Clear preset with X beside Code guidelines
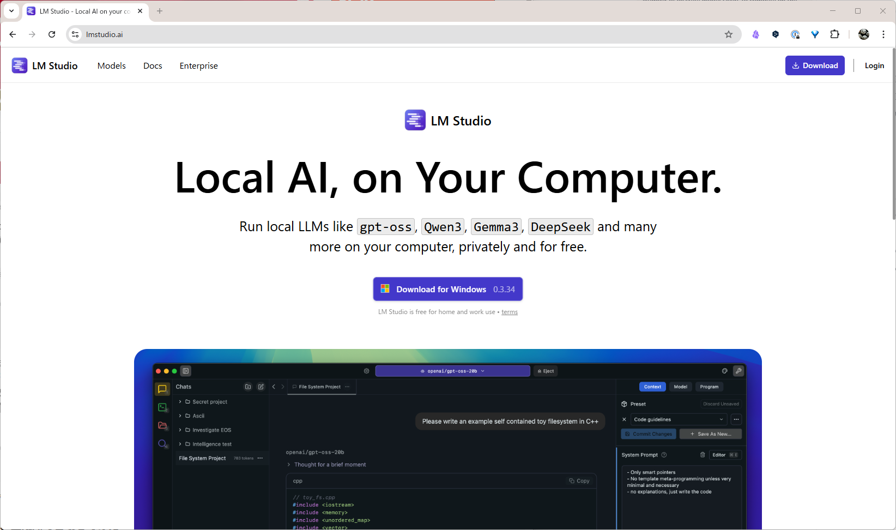This screenshot has height=530, width=896. pos(624,419)
